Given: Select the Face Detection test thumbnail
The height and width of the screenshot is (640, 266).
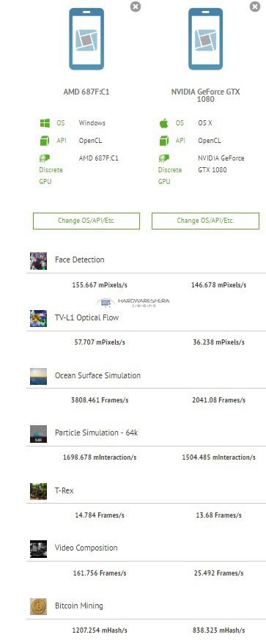Looking at the screenshot, I should tap(38, 261).
